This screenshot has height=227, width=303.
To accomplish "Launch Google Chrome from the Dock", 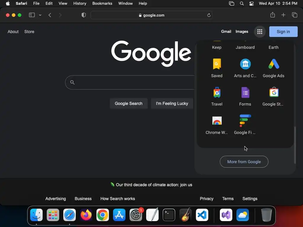I will point(103,215).
